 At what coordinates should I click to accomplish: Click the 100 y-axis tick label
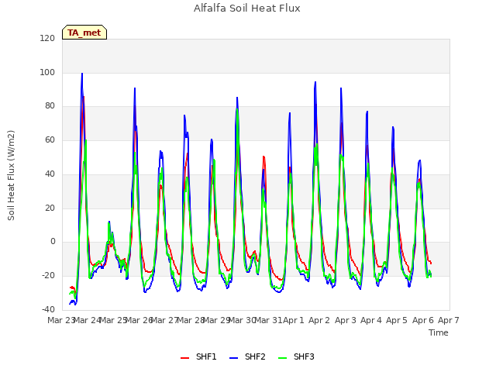point(47,72)
